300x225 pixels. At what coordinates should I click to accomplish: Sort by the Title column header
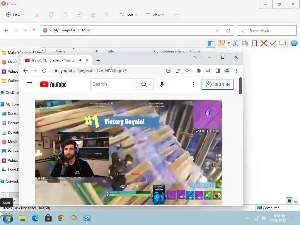110,51
